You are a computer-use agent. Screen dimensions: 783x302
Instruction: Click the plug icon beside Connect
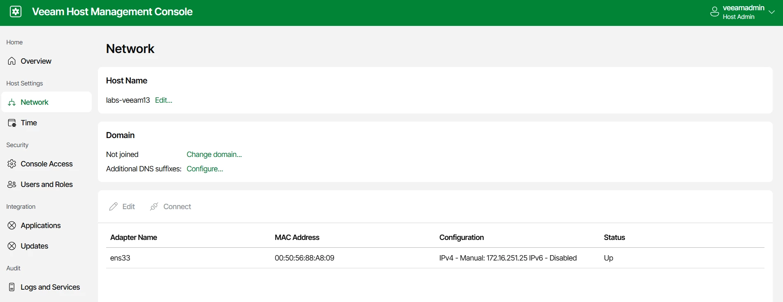click(x=154, y=206)
